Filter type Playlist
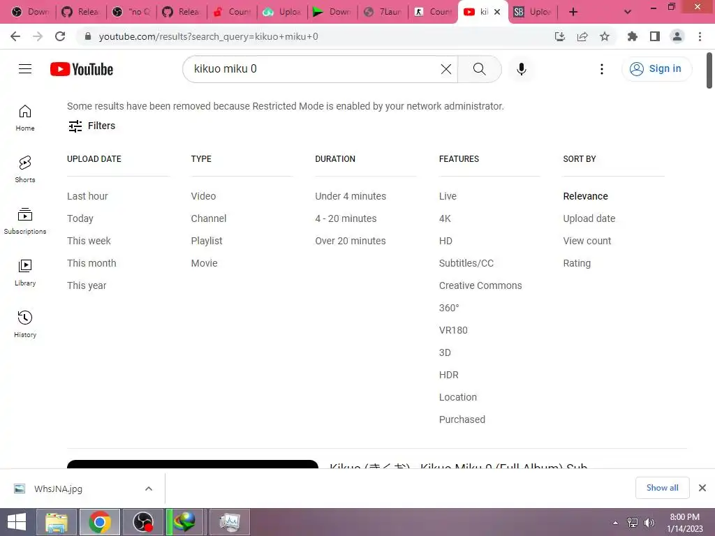 pos(207,241)
